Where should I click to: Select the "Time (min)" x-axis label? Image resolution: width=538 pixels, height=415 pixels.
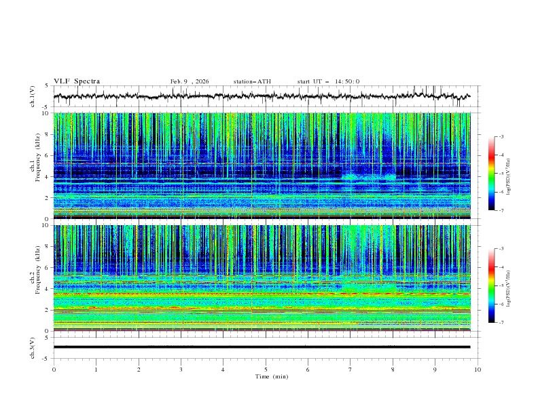click(272, 376)
